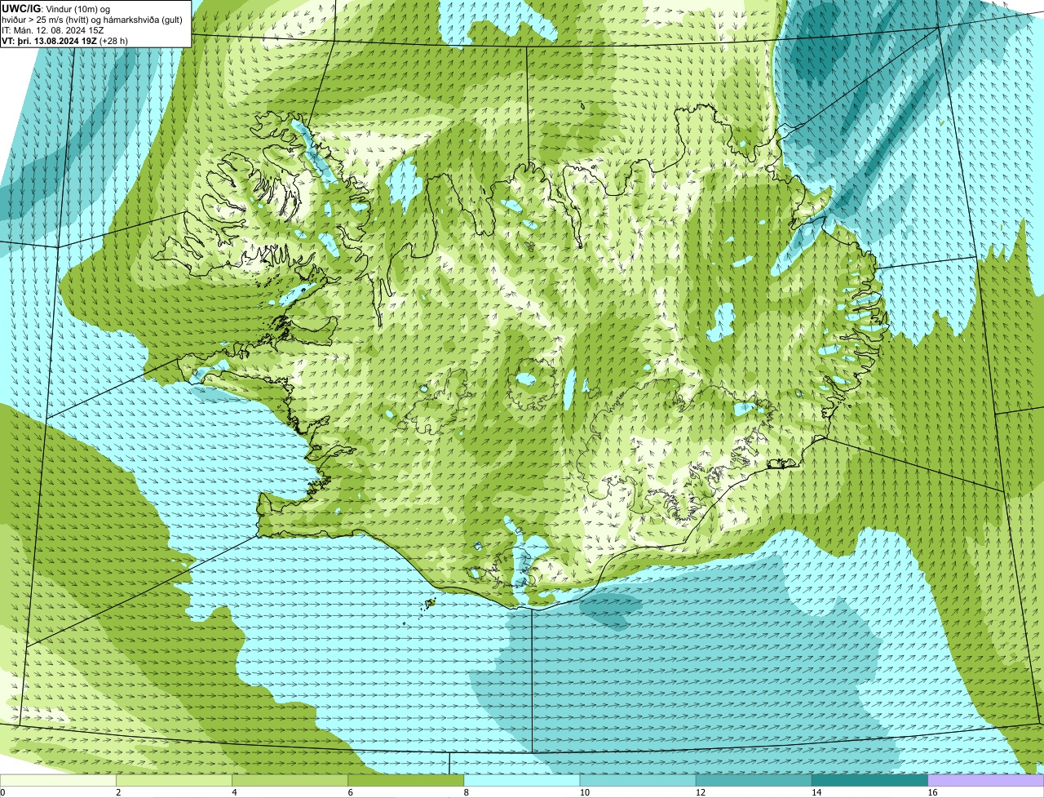The image size is (1044, 798).
Task: Click the legend scale label "6"
Action: point(350,792)
